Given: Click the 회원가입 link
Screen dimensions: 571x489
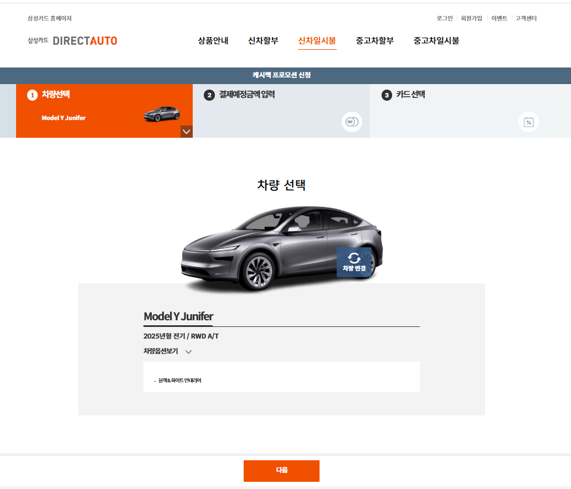Looking at the screenshot, I should click(x=471, y=18).
